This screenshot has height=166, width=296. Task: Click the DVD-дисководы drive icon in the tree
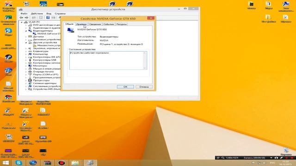point(30,25)
